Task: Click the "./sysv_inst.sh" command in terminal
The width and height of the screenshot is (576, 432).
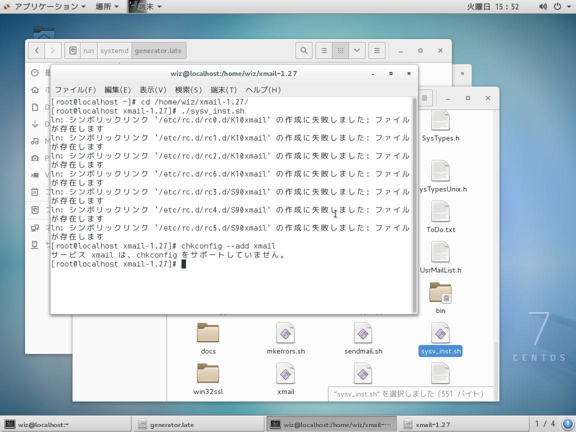Action: (212, 111)
